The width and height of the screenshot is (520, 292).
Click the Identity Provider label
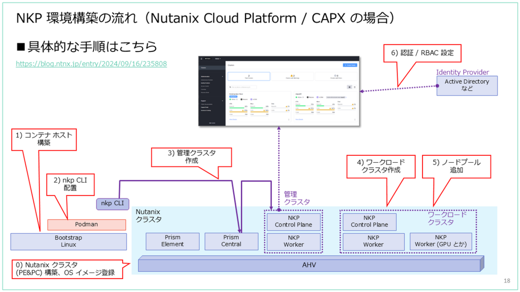tap(463, 72)
